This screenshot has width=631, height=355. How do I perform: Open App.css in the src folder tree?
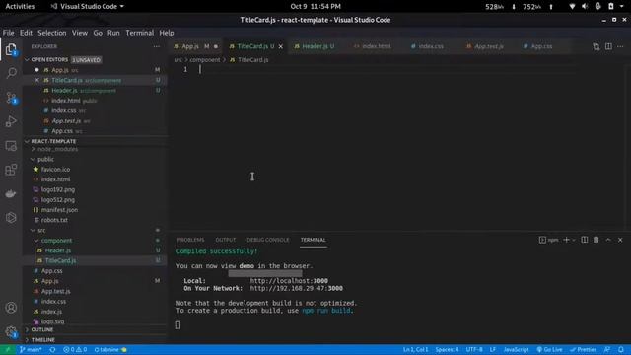pyautogui.click(x=52, y=271)
